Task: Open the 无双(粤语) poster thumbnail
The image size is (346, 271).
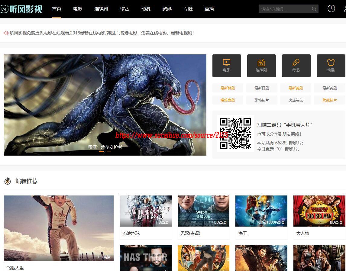Action: (x=203, y=211)
